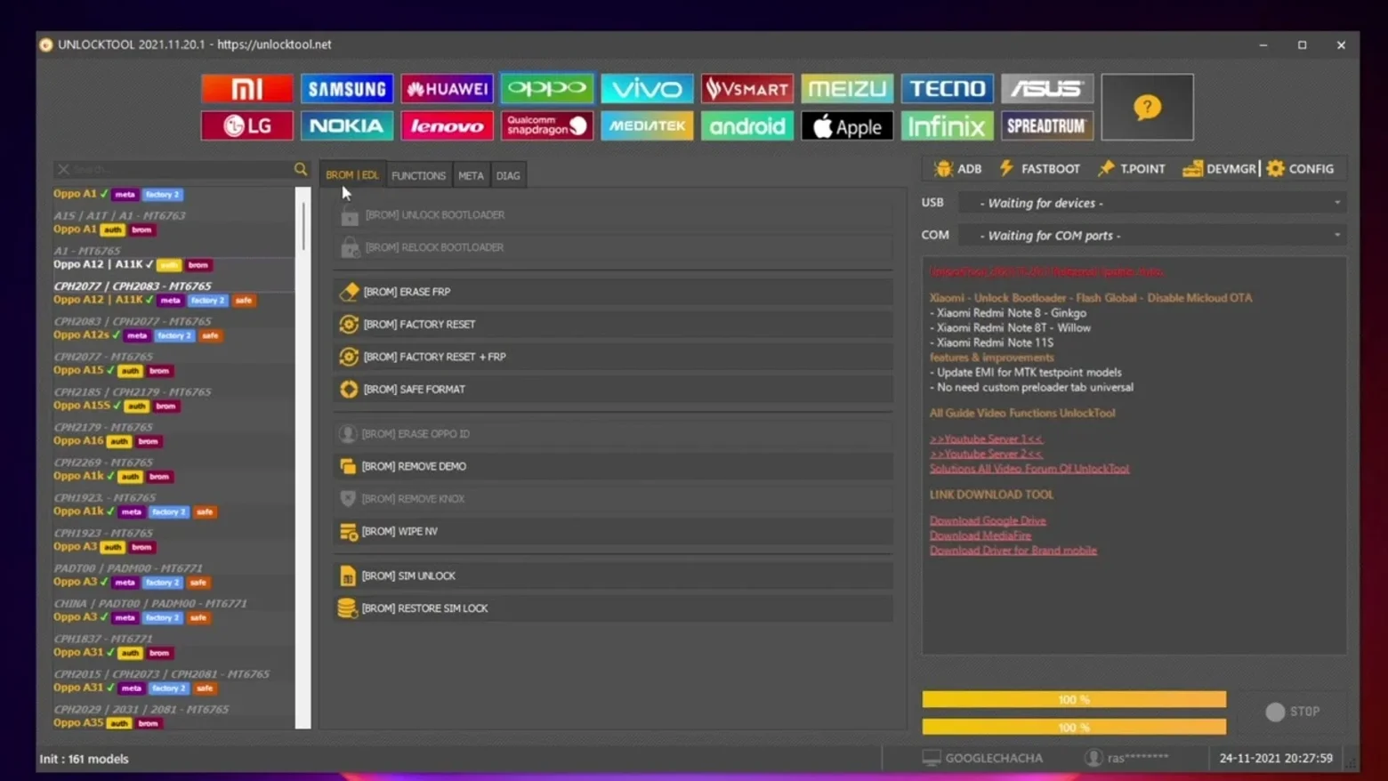Image resolution: width=1388 pixels, height=781 pixels.
Task: Expand the COM ports dropdown
Action: (1152, 235)
